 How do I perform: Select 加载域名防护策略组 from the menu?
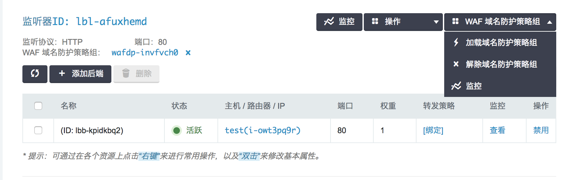click(501, 43)
